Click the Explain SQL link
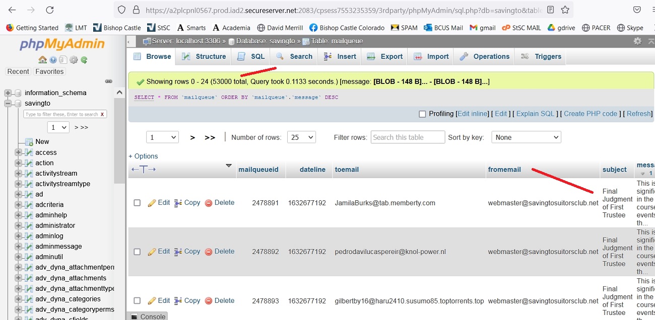This screenshot has width=655, height=320. point(535,114)
